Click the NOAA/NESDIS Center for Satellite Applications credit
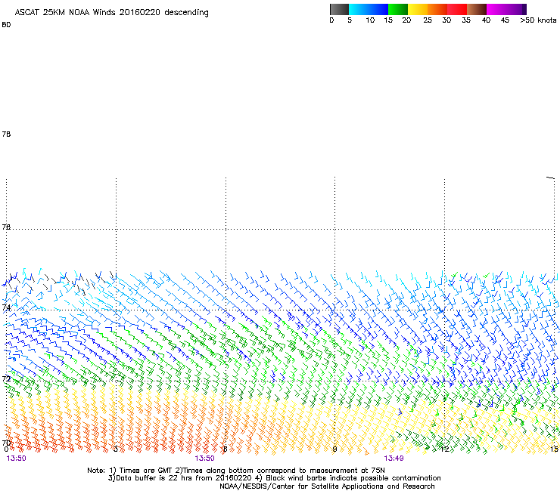The image size is (560, 491). pyautogui.click(x=327, y=486)
